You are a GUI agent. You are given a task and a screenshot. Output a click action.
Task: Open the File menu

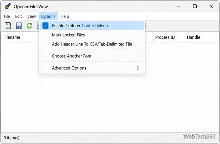tap(7, 16)
